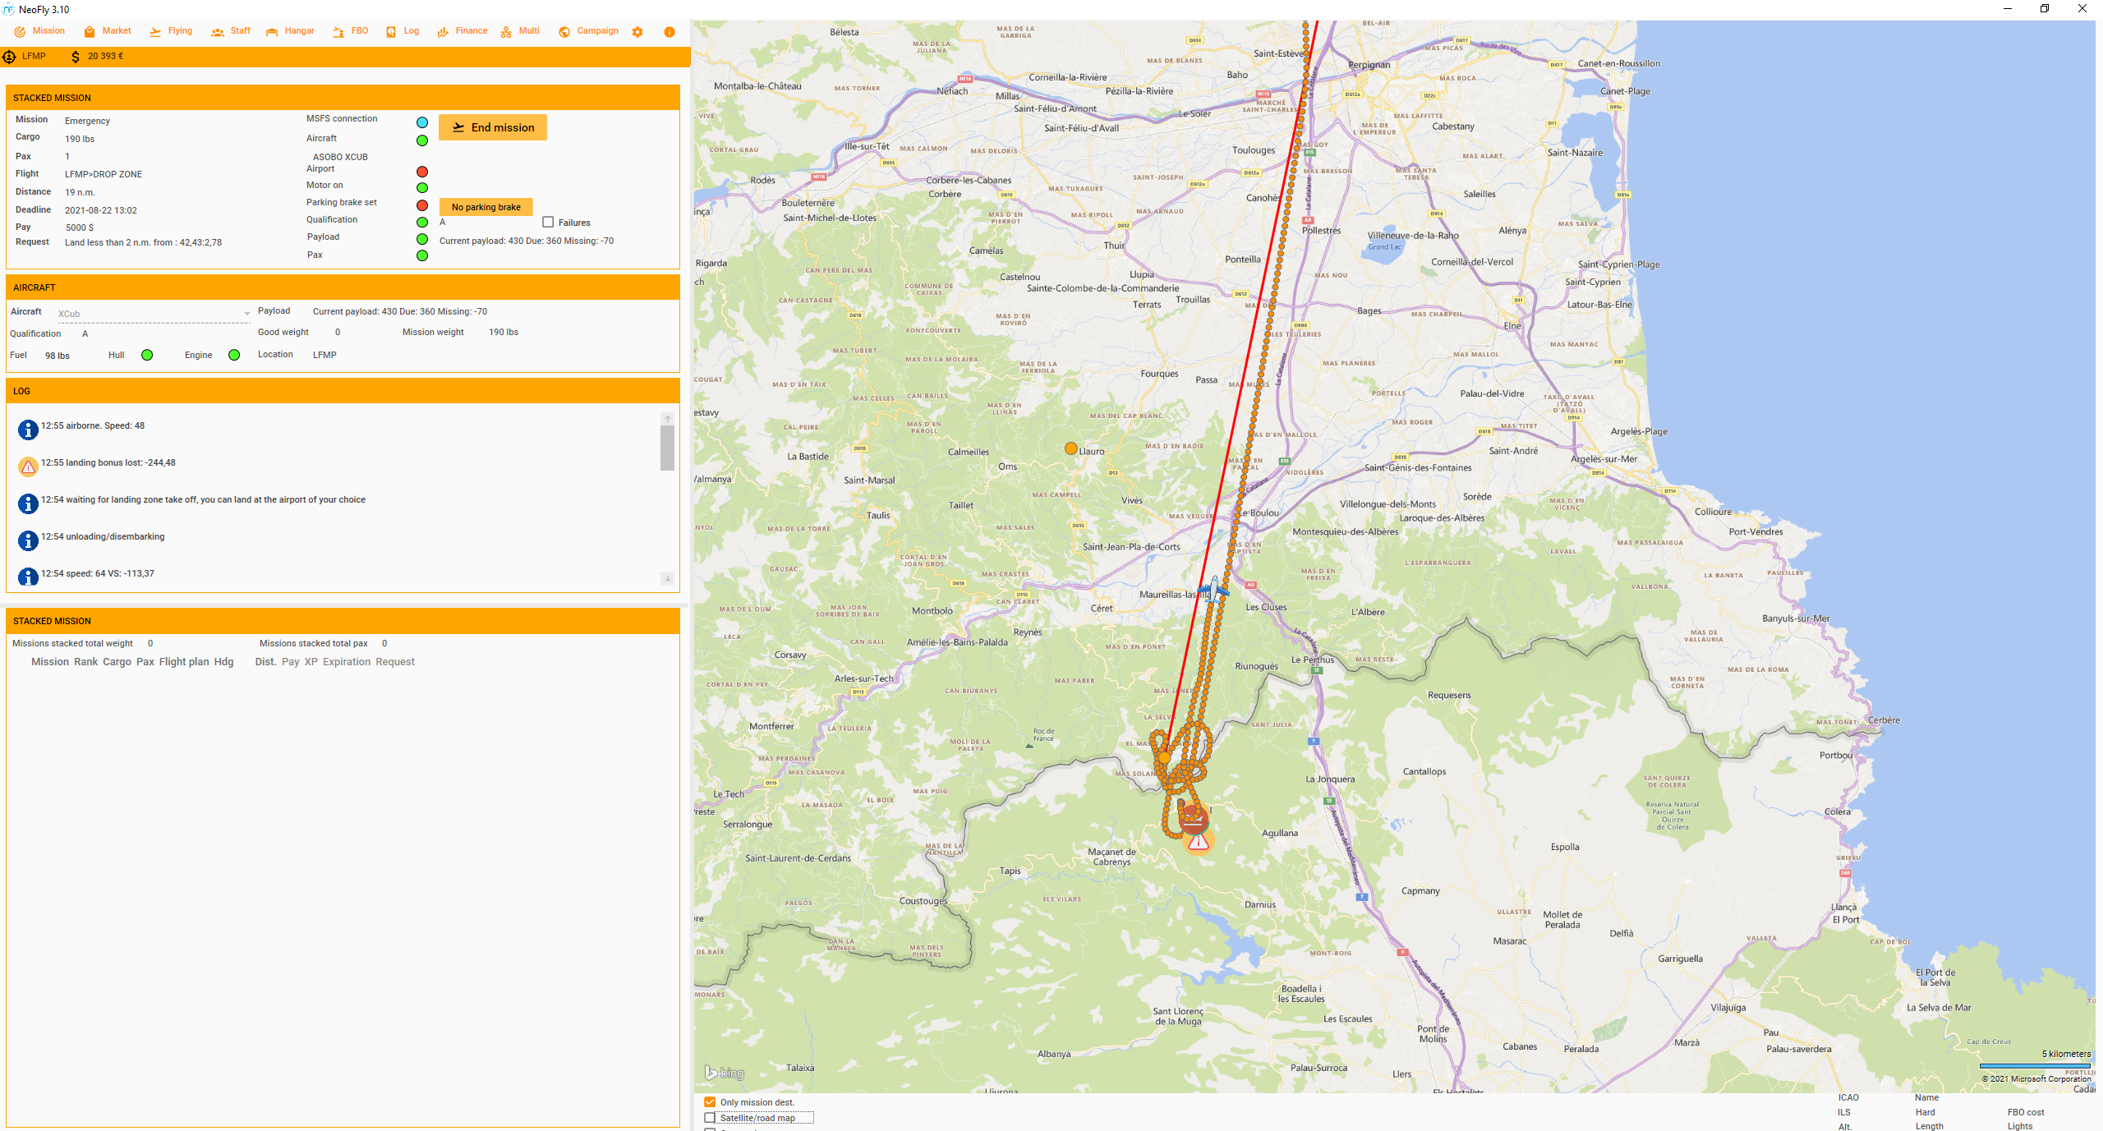
Task: Enable the Failures checkbox
Action: 548,223
